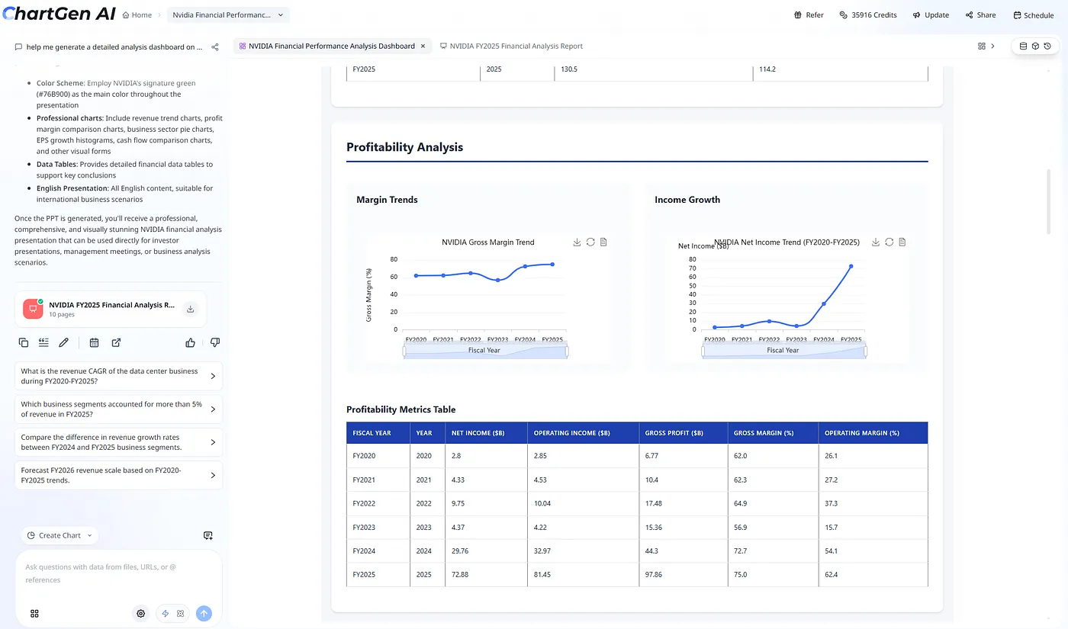The width and height of the screenshot is (1068, 629).
Task: Go to Home in the breadcrumb
Action: click(x=137, y=14)
